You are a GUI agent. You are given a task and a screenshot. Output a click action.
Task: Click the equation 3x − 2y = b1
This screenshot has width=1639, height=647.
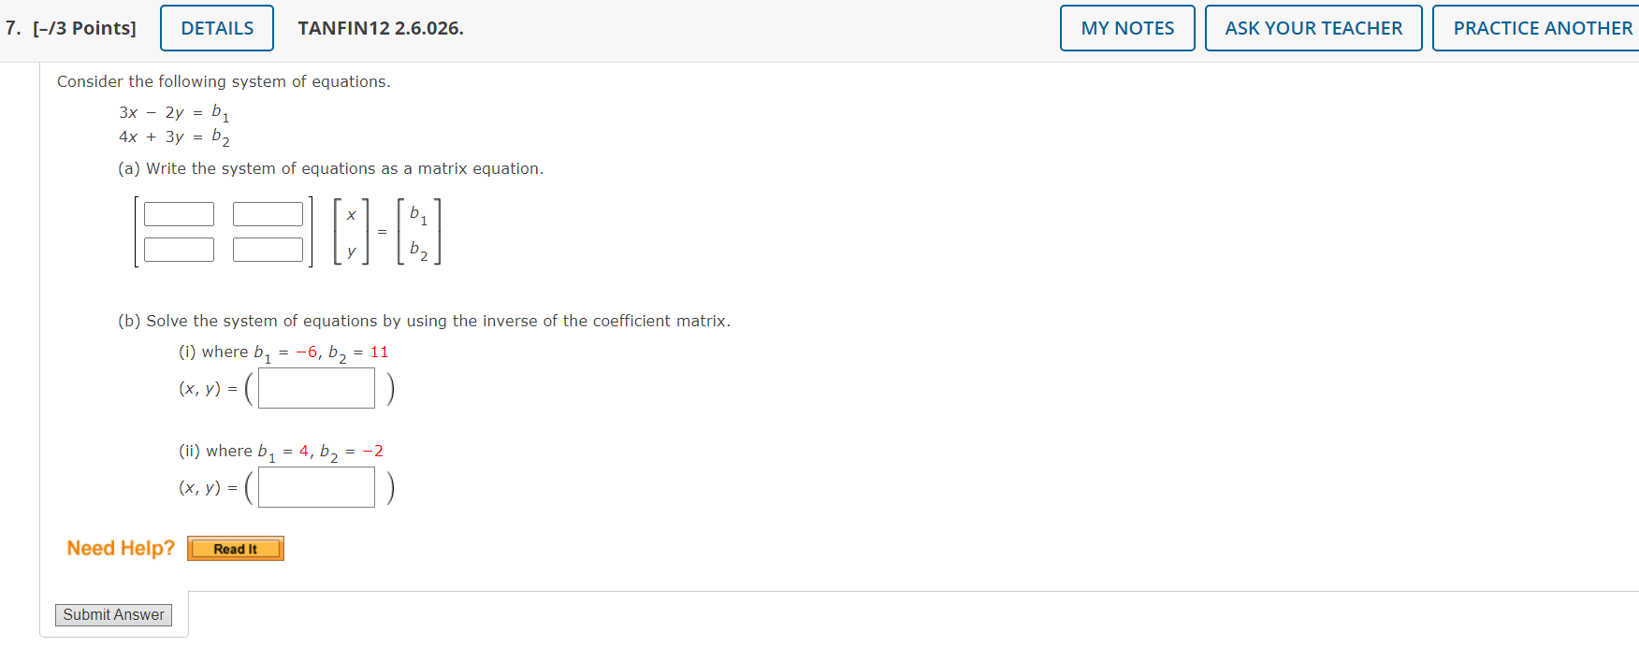point(173,112)
